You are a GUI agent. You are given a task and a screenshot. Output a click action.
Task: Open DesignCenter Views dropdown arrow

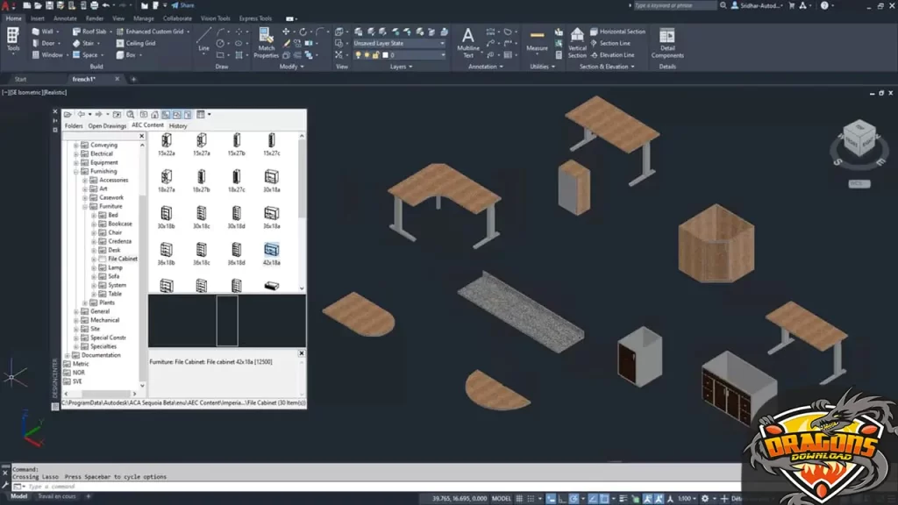coord(209,115)
